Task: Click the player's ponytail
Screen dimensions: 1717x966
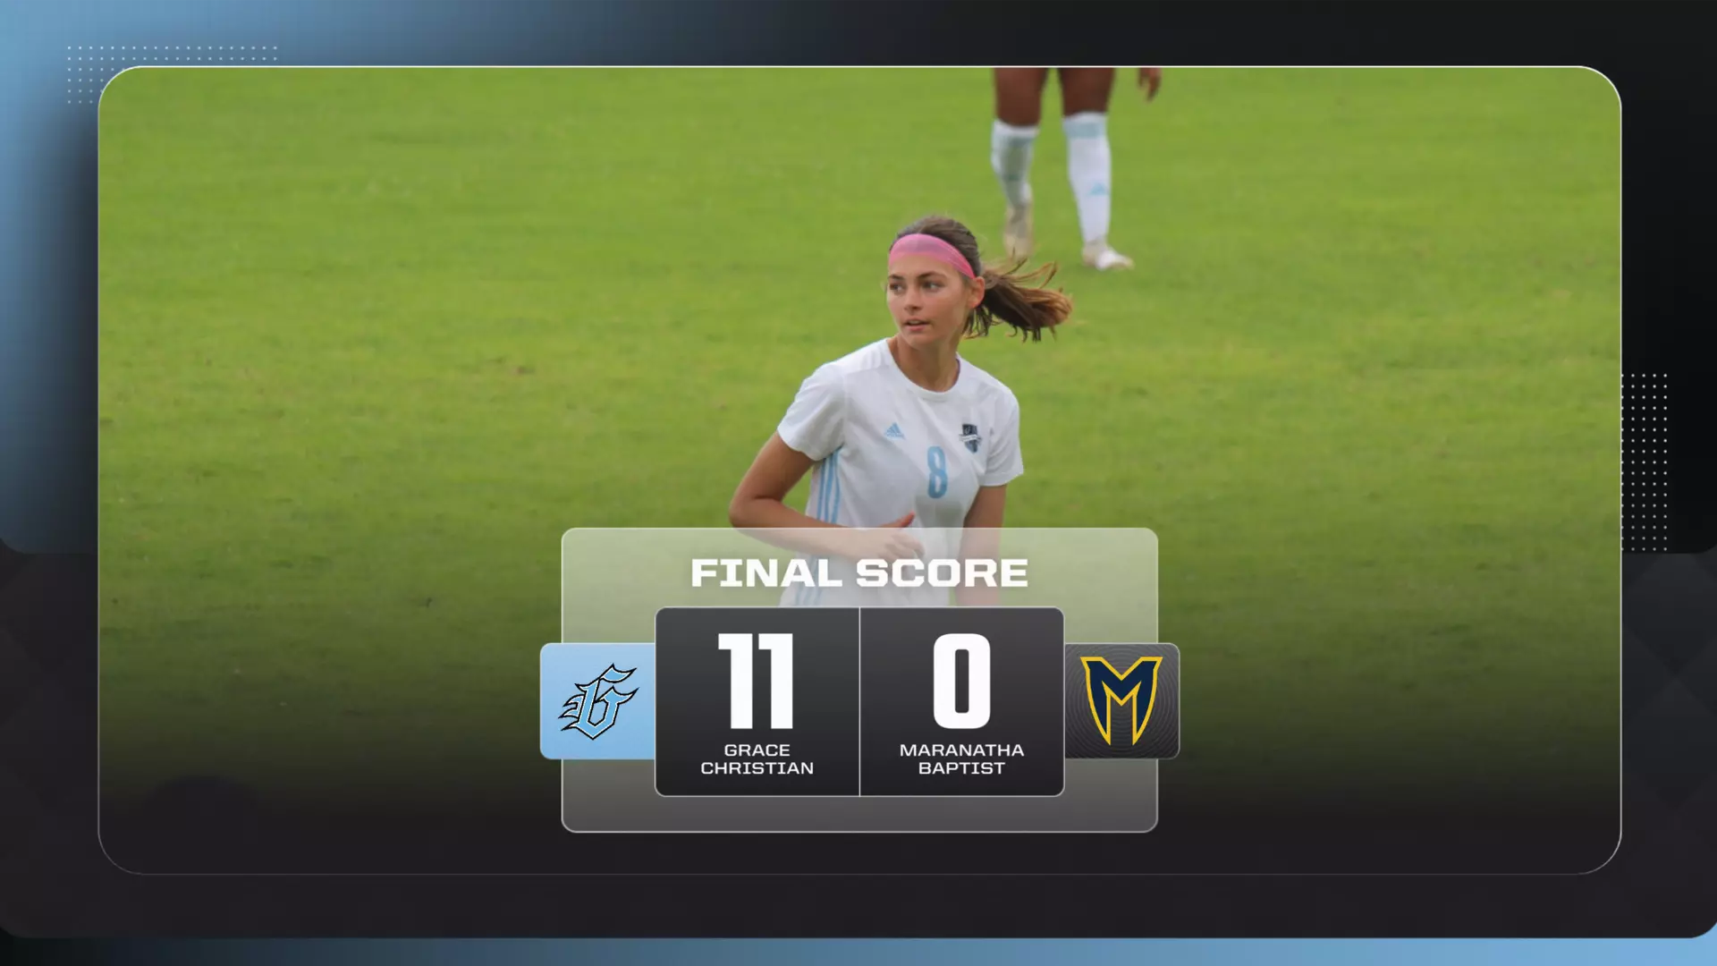Action: click(x=1025, y=300)
